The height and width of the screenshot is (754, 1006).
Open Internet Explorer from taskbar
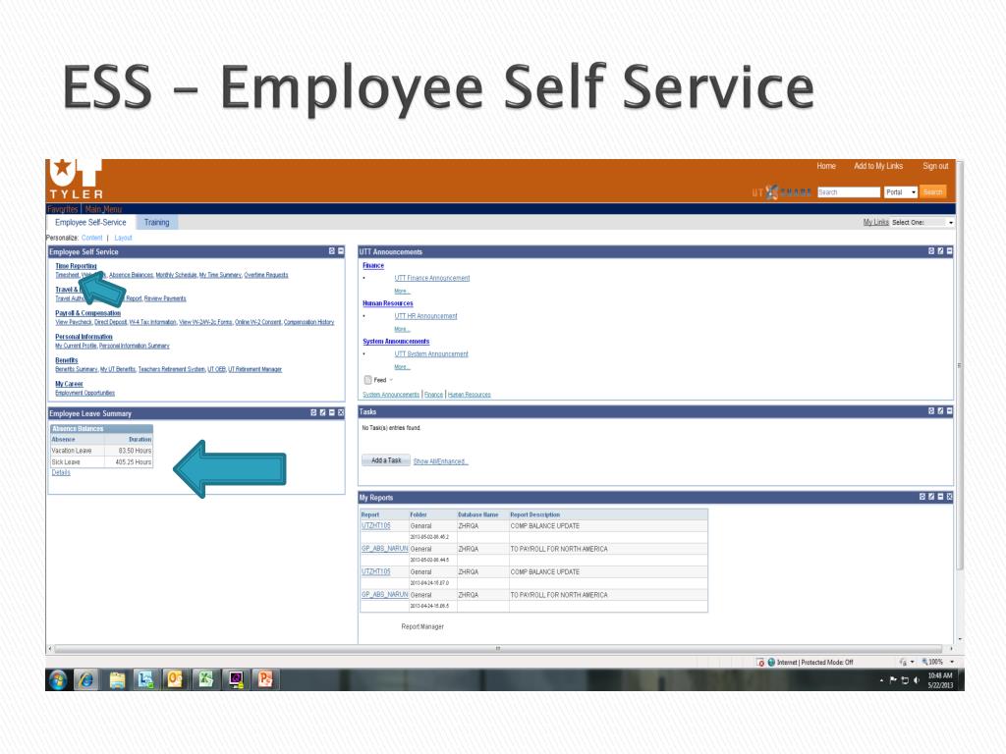(86, 679)
